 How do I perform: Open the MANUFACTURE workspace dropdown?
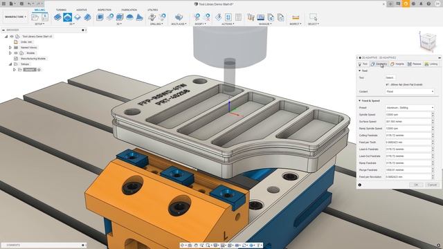(x=15, y=17)
